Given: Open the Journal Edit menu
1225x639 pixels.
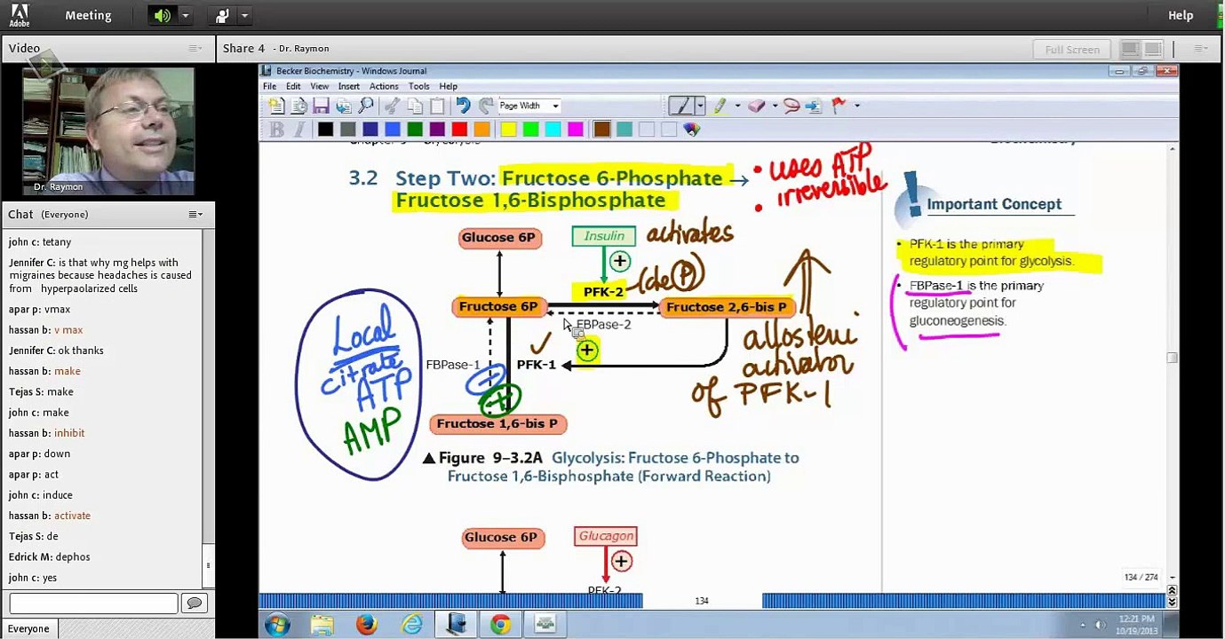Looking at the screenshot, I should click(x=293, y=86).
